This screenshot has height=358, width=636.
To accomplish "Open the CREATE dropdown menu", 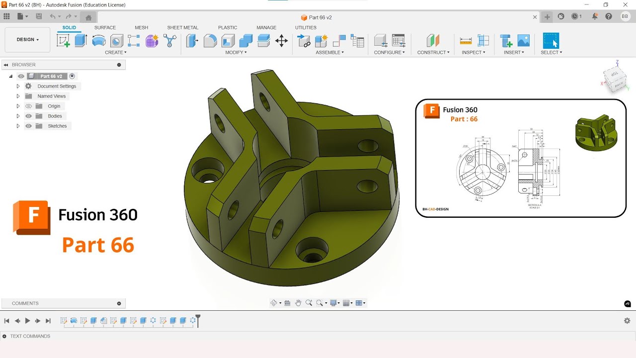I will (x=116, y=52).
